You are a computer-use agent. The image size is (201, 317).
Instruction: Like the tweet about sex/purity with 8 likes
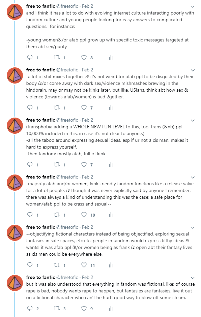pos(84,57)
